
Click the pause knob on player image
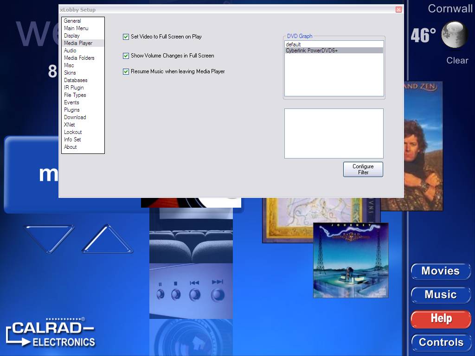click(x=160, y=293)
